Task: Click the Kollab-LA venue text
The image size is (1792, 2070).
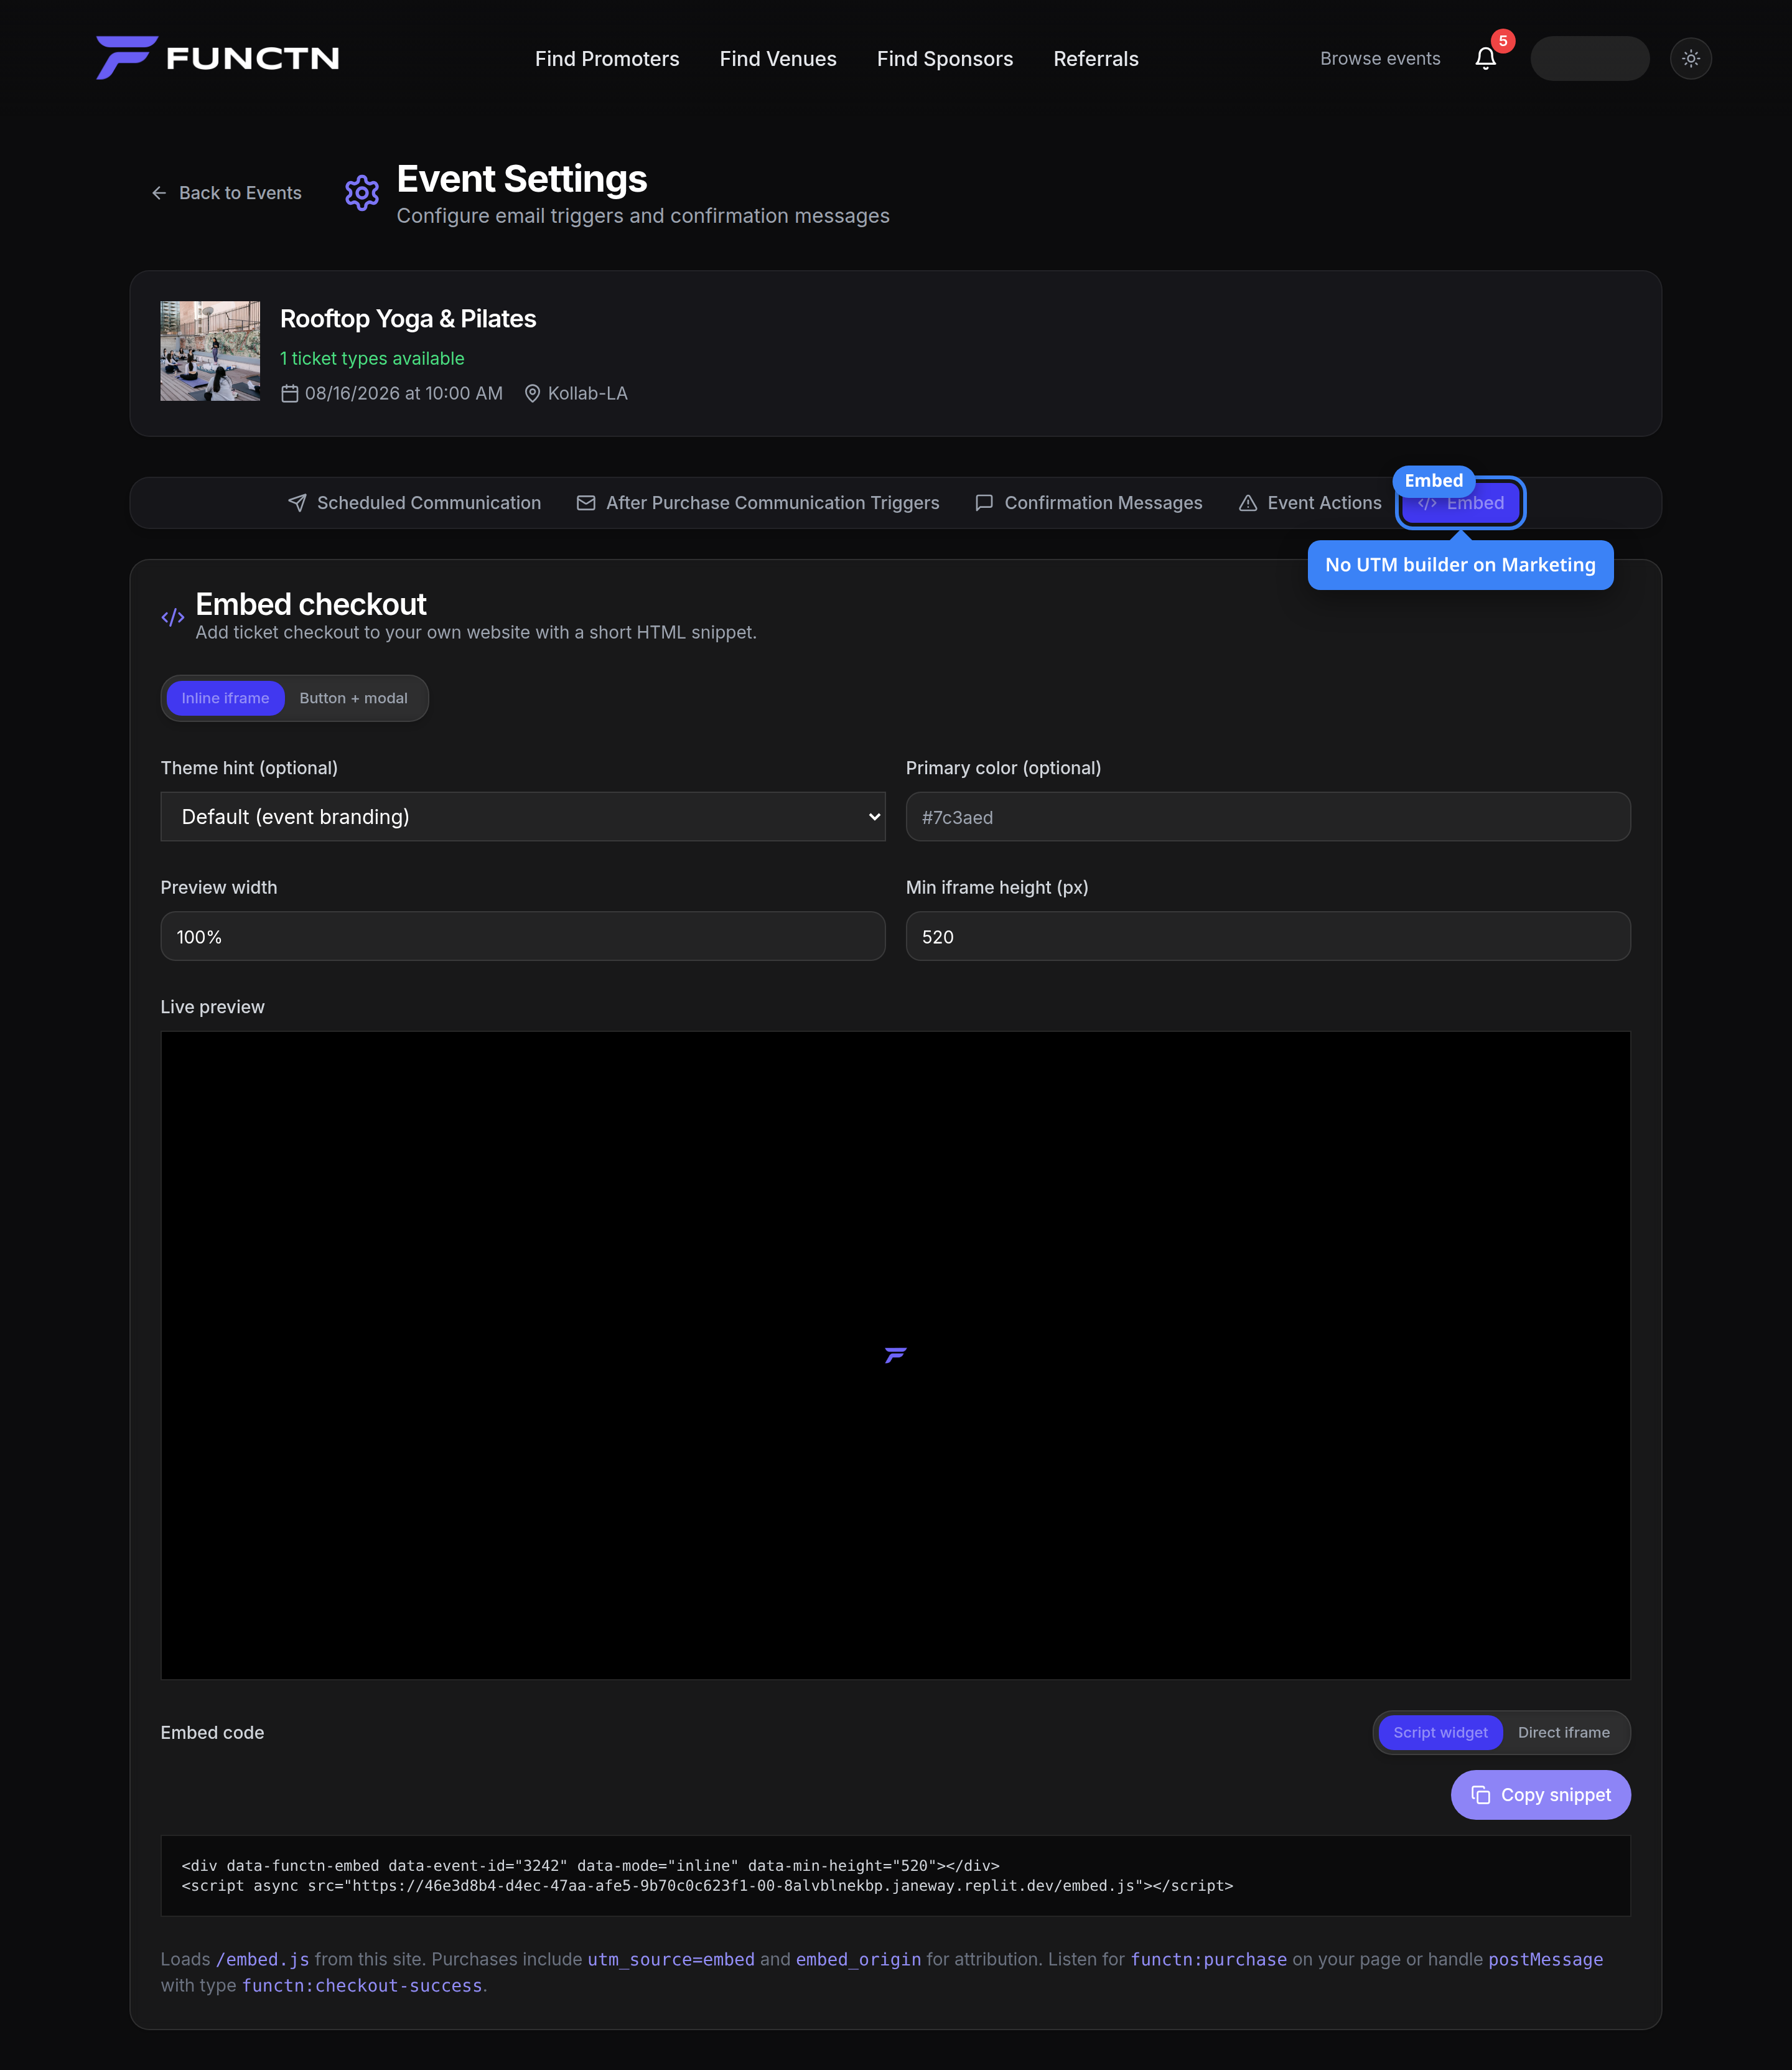Action: click(x=588, y=394)
